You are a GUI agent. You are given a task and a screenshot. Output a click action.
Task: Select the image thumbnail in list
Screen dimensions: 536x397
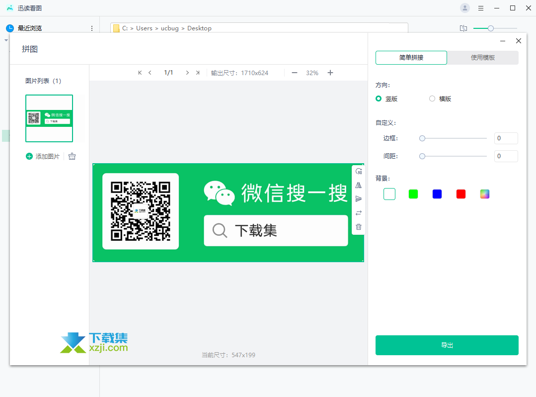(x=49, y=118)
